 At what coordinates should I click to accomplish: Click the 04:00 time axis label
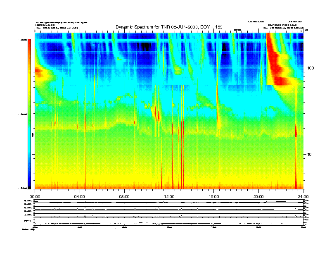(80, 197)
